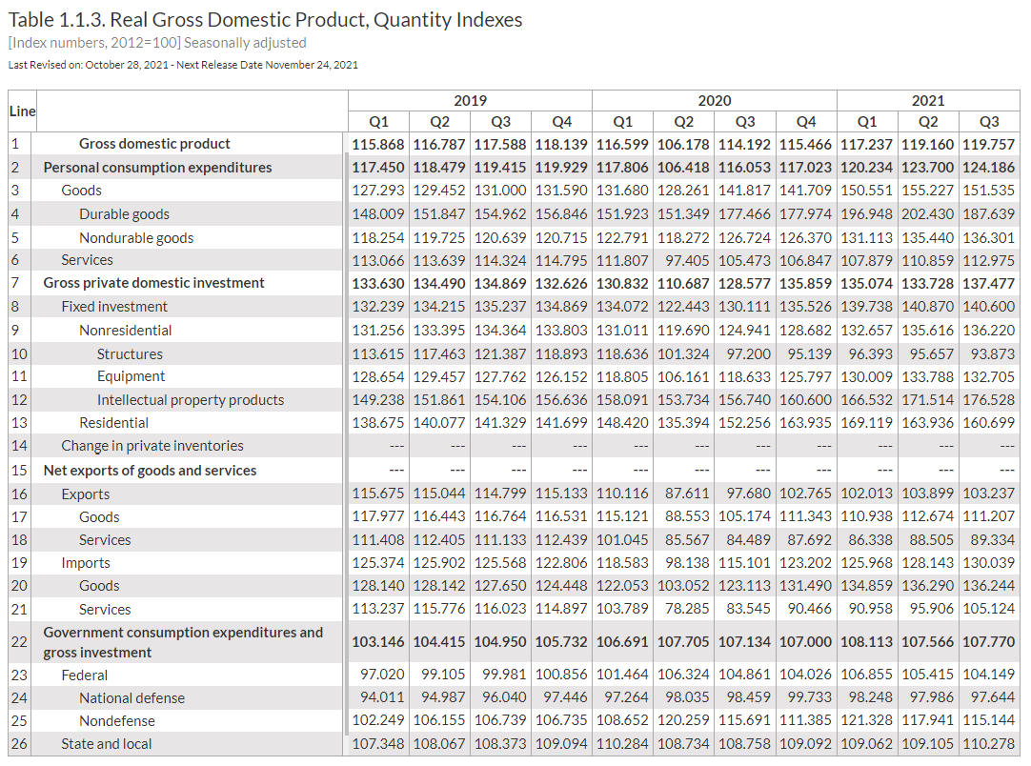Select the Personal consumption expenditures row label
The width and height of the screenshot is (1031, 766).
[157, 168]
